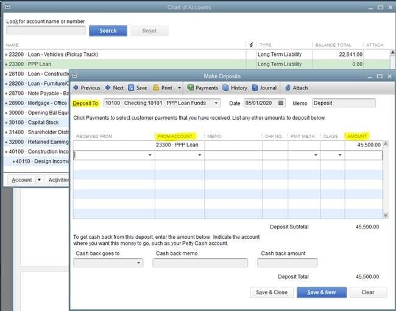Select 28900 Mortgage - Office account row

(x=37, y=103)
